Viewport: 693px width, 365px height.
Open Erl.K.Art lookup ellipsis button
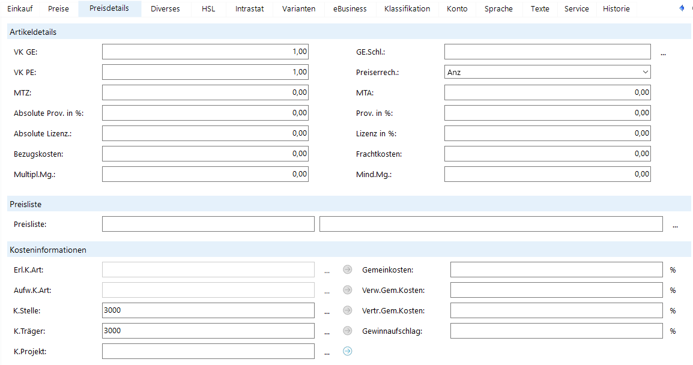pyautogui.click(x=327, y=271)
